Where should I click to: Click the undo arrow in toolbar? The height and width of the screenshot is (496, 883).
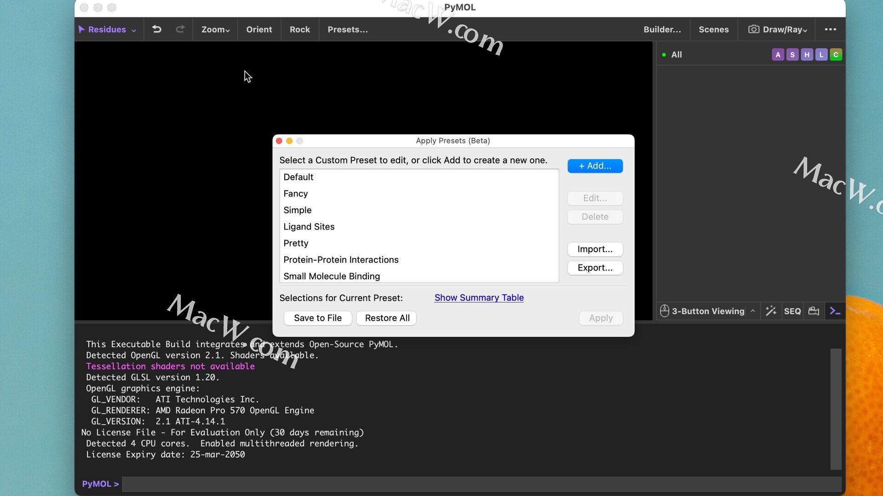pyautogui.click(x=157, y=29)
